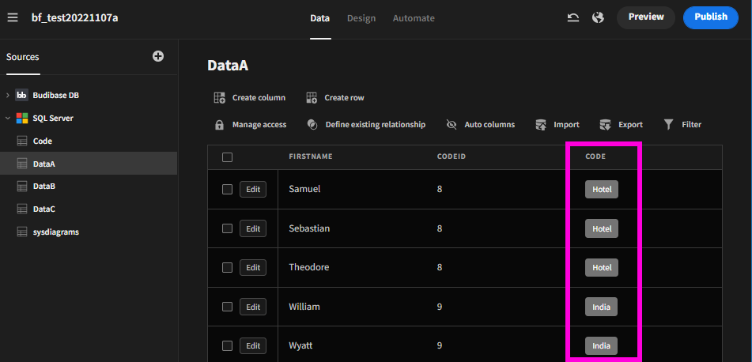Check the Theodore row checkbox
This screenshot has height=362, width=752.
pyautogui.click(x=227, y=267)
